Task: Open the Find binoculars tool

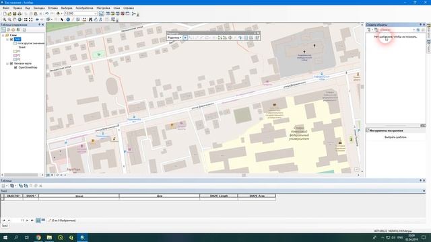Action: pyautogui.click(x=90, y=19)
